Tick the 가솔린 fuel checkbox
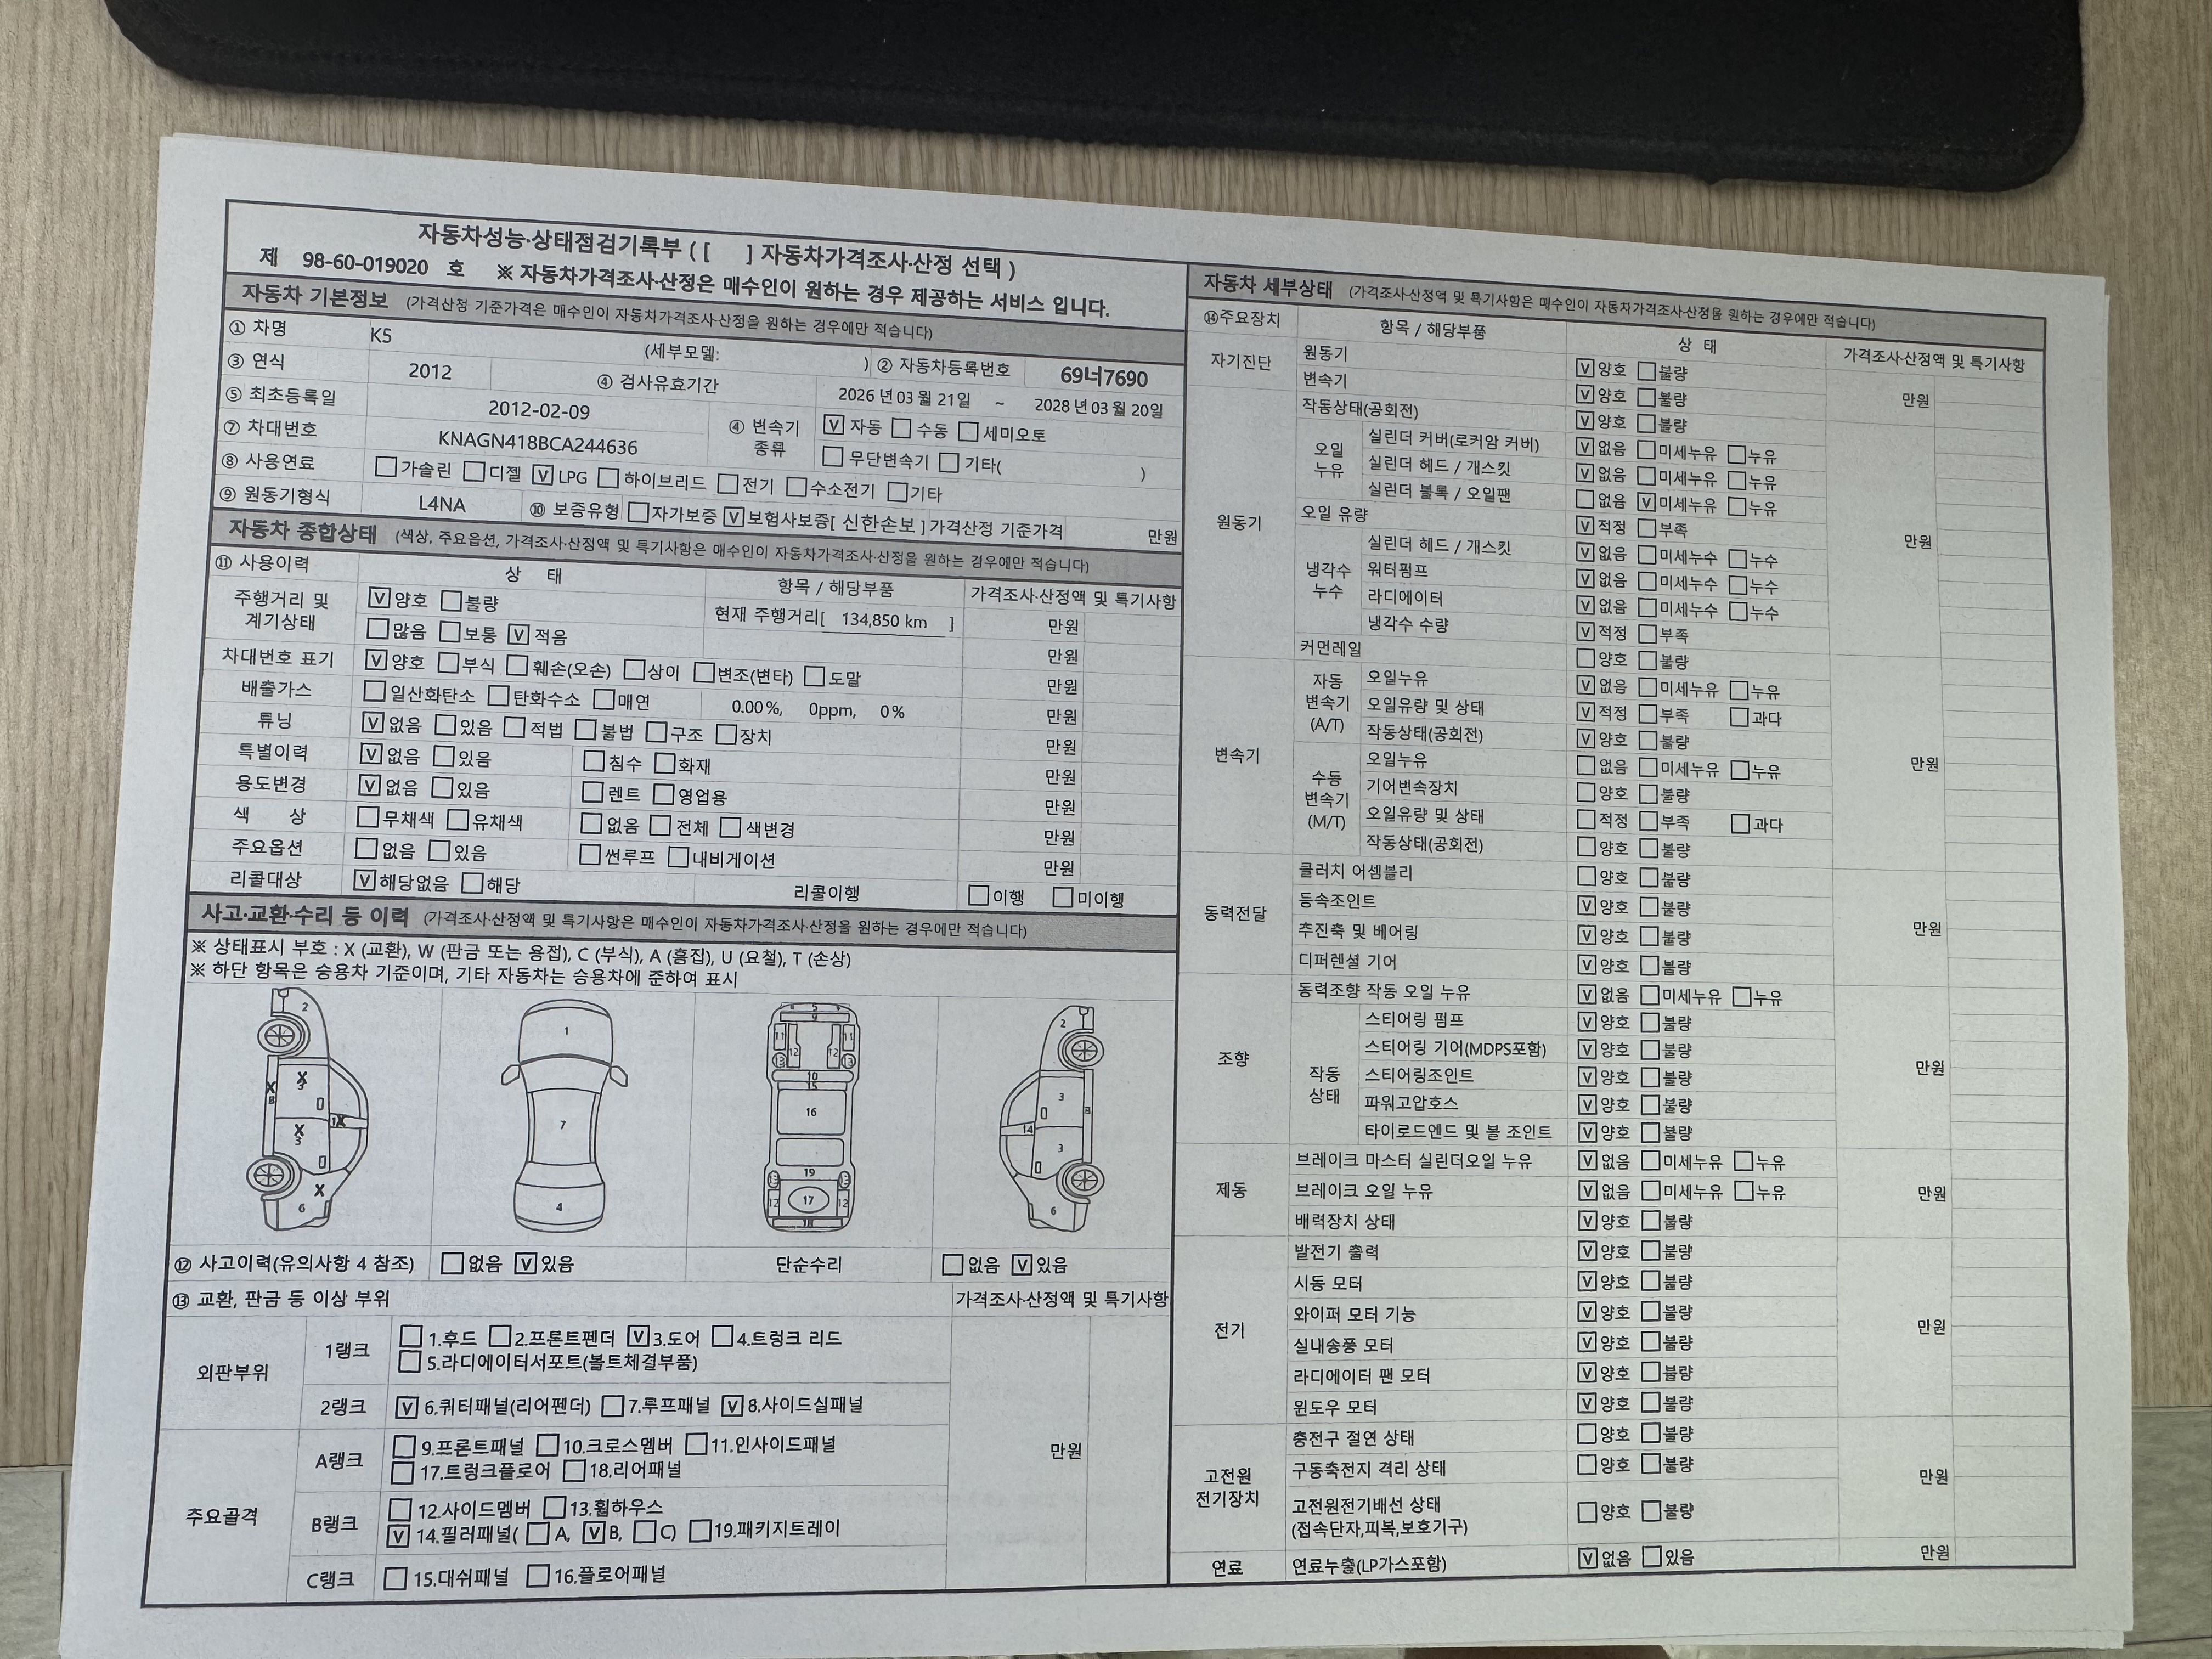The width and height of the screenshot is (2212, 1659). 385,467
